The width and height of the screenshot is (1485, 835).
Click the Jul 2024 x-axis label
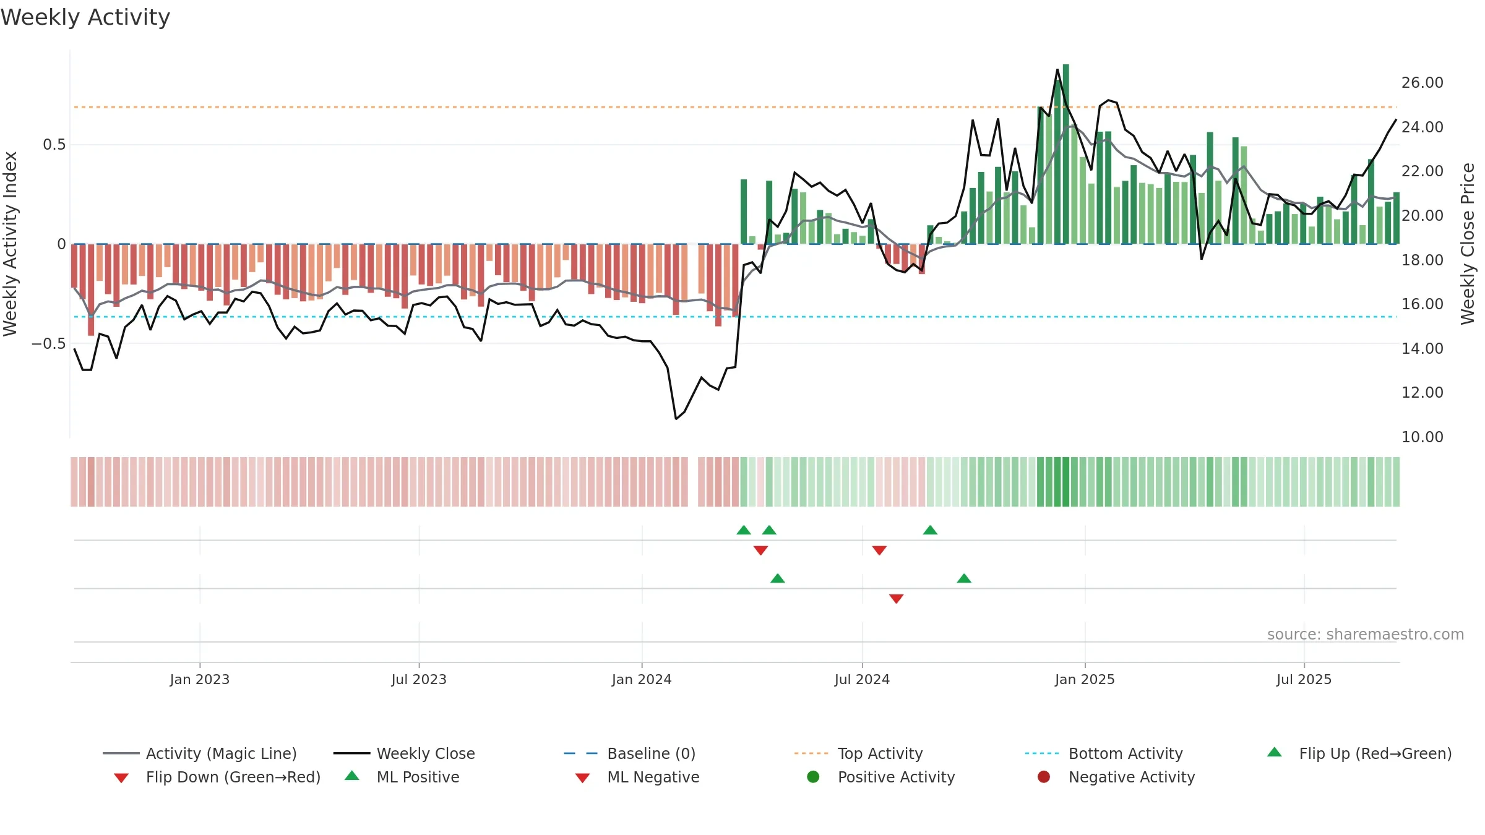862,679
